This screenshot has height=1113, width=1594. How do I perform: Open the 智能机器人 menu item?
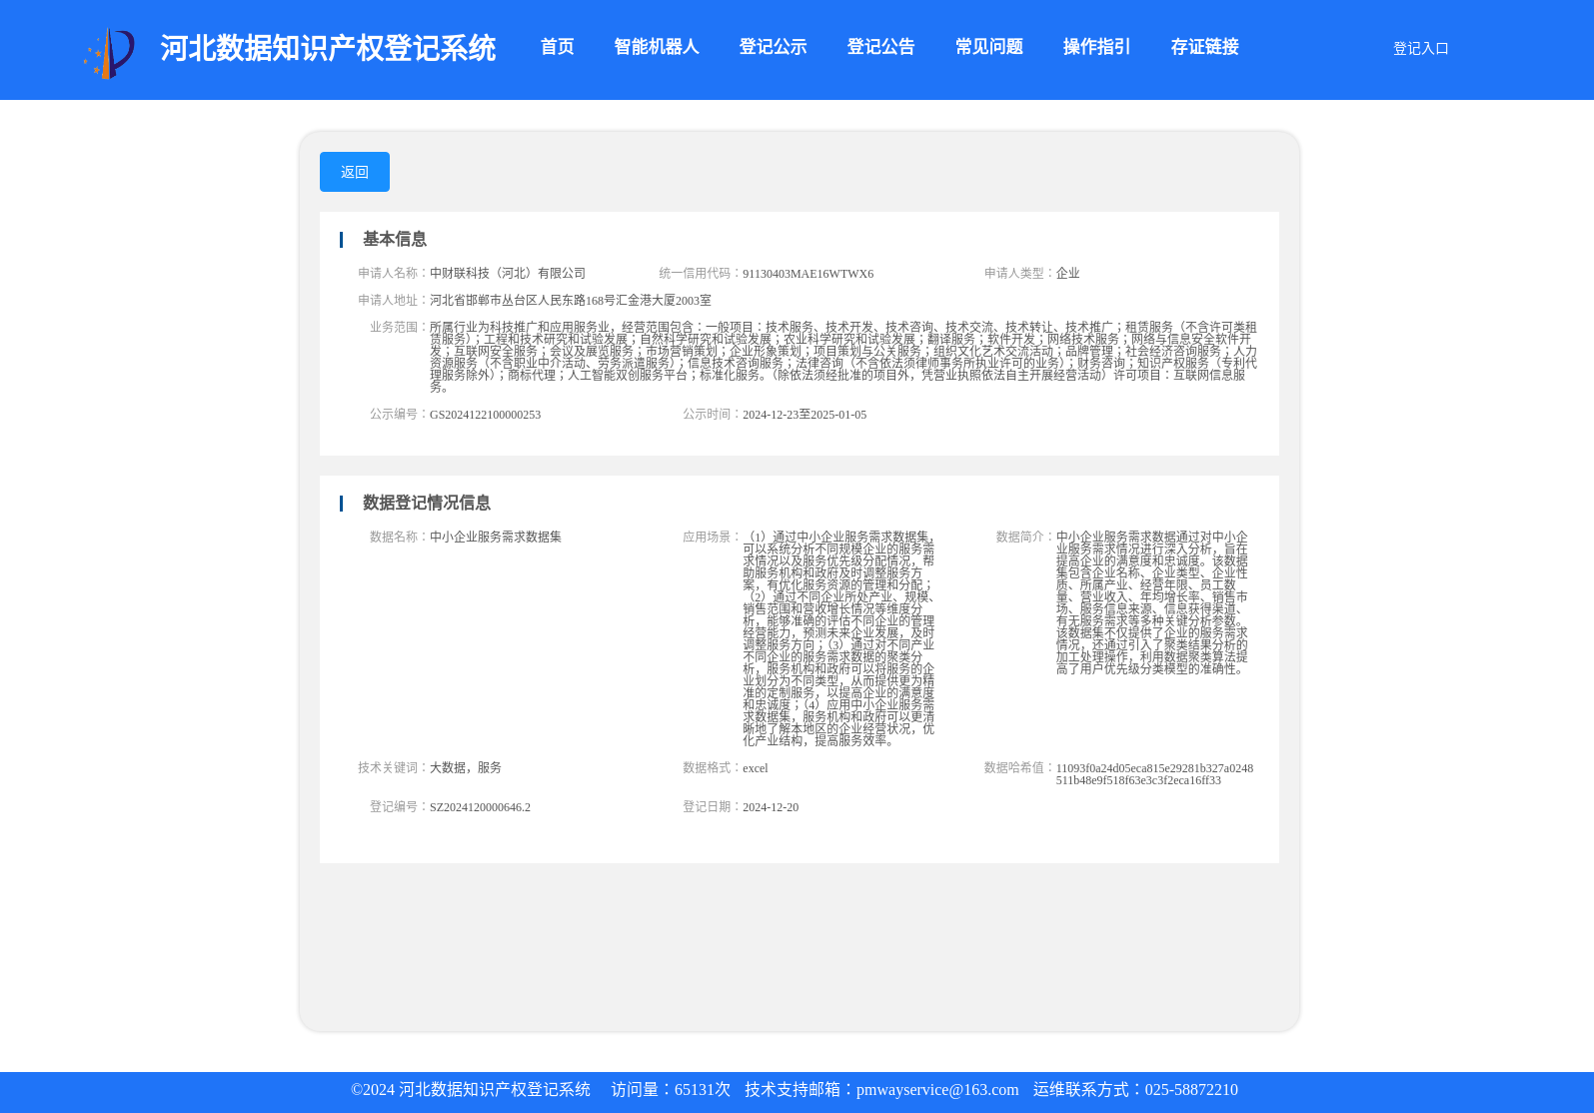click(x=657, y=47)
